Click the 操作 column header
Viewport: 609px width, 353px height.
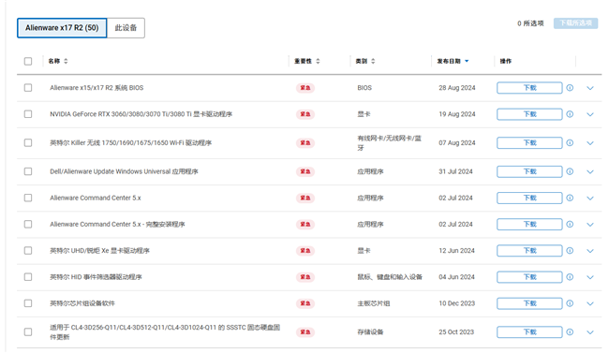pyautogui.click(x=505, y=61)
